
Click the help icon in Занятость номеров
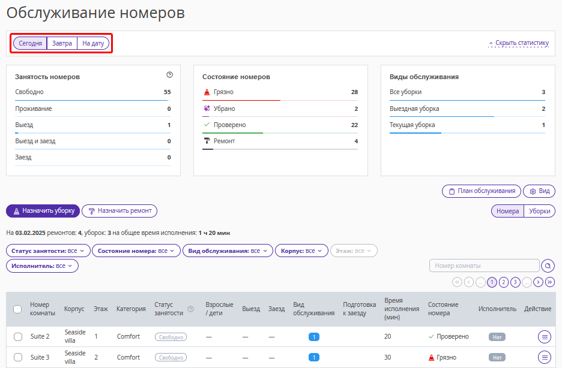[169, 75]
